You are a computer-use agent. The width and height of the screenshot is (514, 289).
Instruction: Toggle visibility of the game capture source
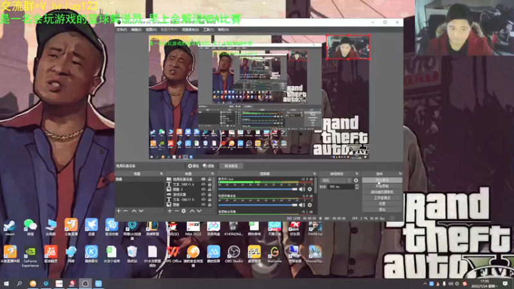coord(203,195)
